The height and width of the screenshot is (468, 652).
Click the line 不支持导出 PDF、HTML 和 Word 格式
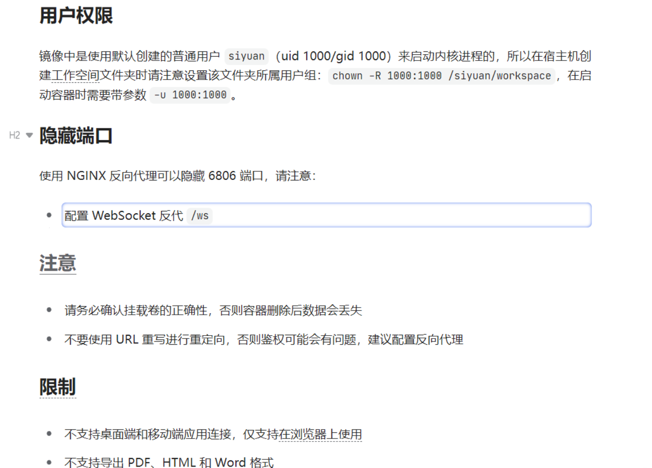[169, 462]
